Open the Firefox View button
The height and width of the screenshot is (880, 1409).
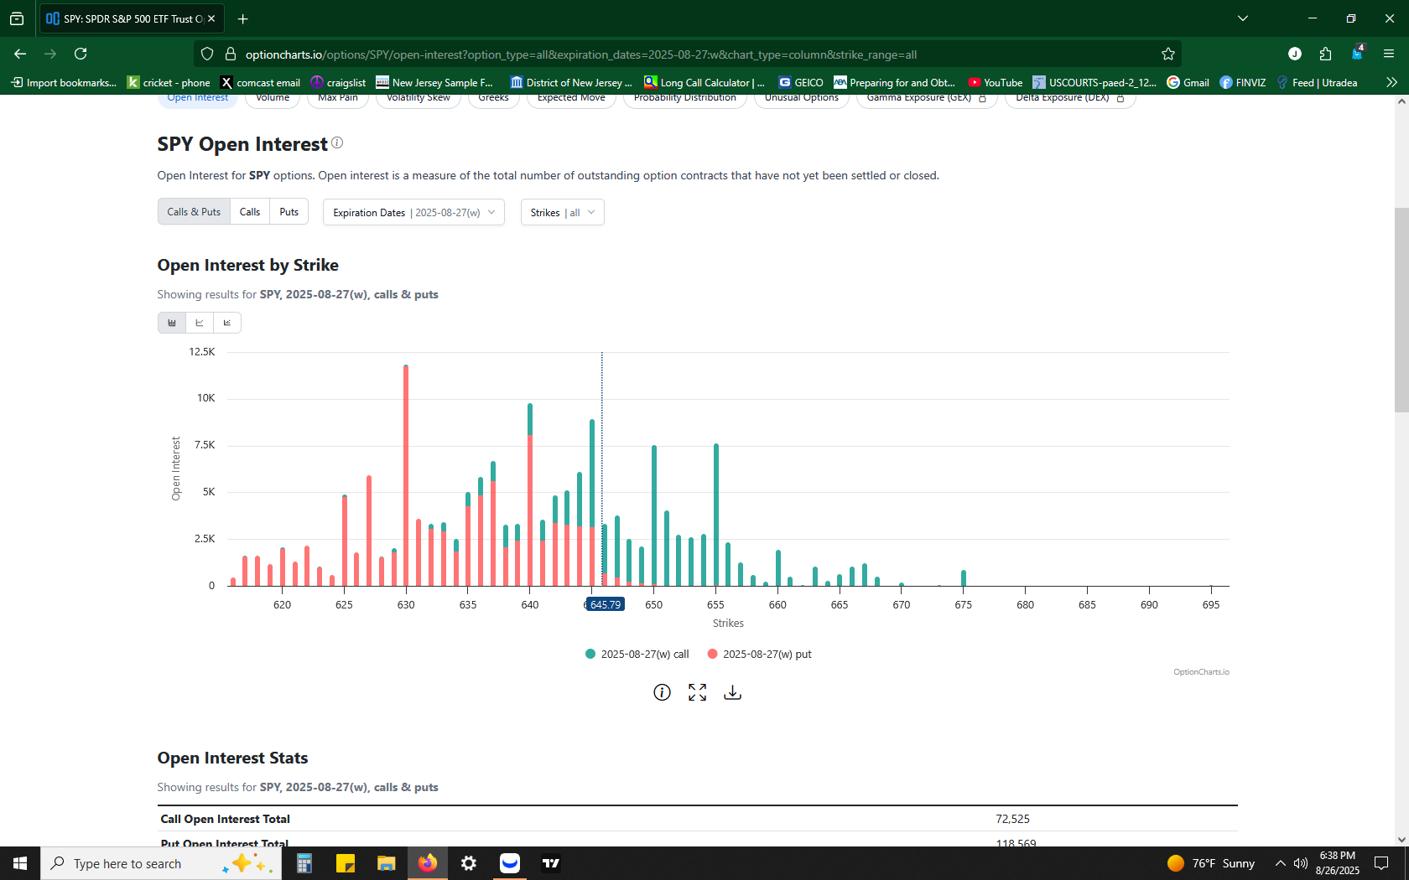(17, 18)
